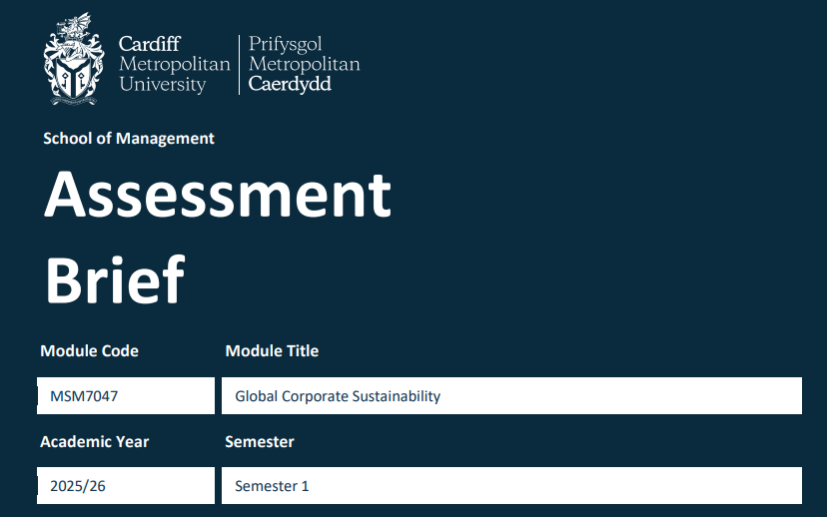
Task: Click the 'School of Management' heading
Action: pyautogui.click(x=129, y=138)
